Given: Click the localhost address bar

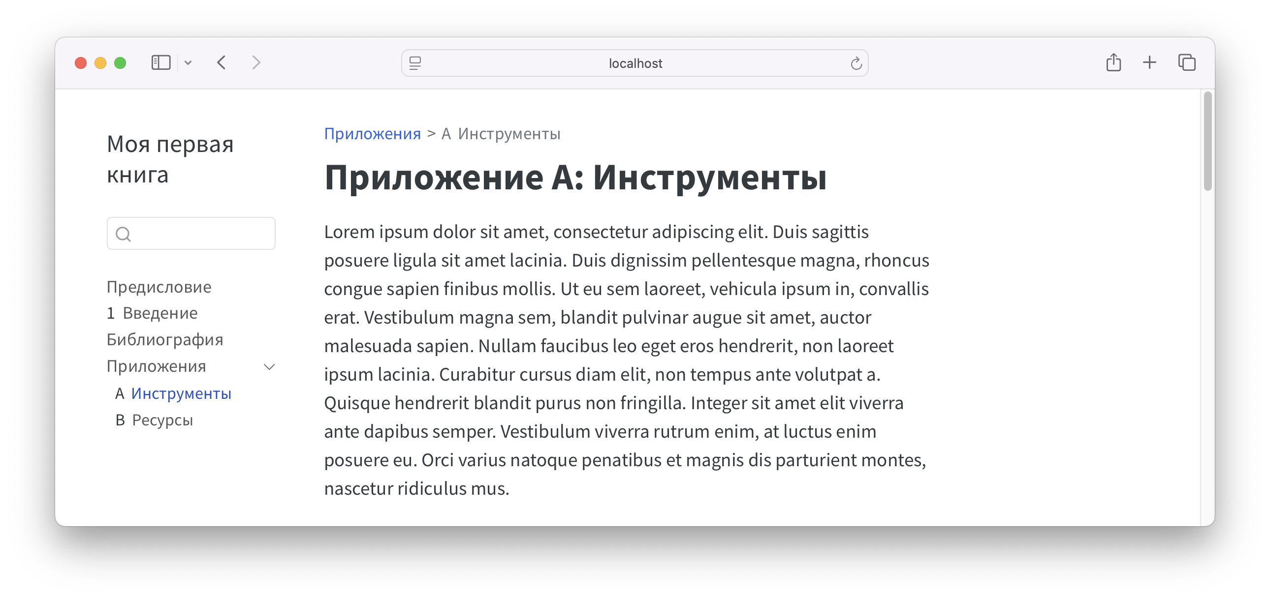Looking at the screenshot, I should pos(635,63).
